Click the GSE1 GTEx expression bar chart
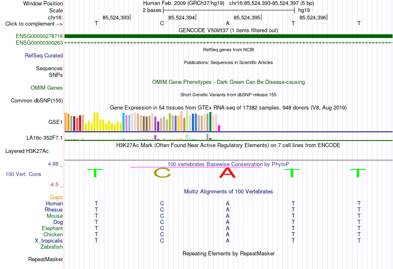This screenshot has width=393, height=269. point(142,121)
